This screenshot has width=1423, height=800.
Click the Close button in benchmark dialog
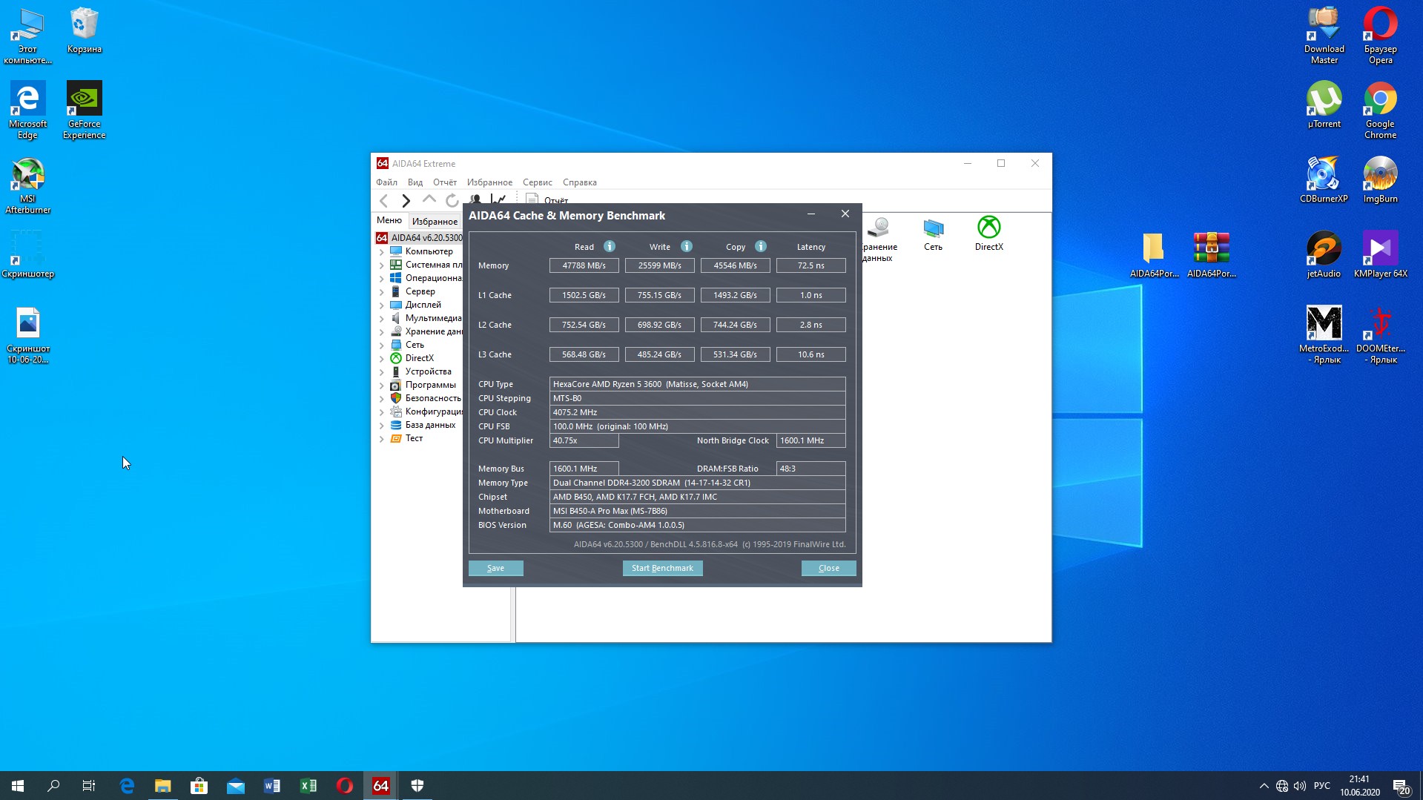(828, 568)
